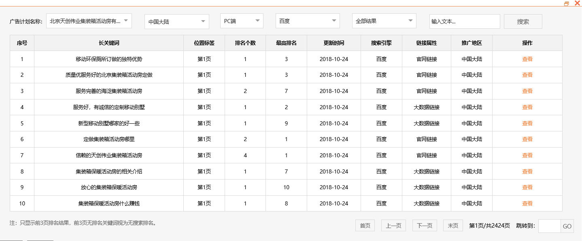Screen dimensions: 582x241
Task: Go to the next page via 下一页
Action: (x=424, y=226)
